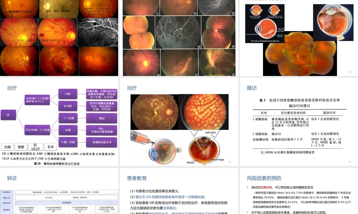The width and height of the screenshot is (358, 214).
Task: Select the 激素 treatment icon
Action: 20,147
